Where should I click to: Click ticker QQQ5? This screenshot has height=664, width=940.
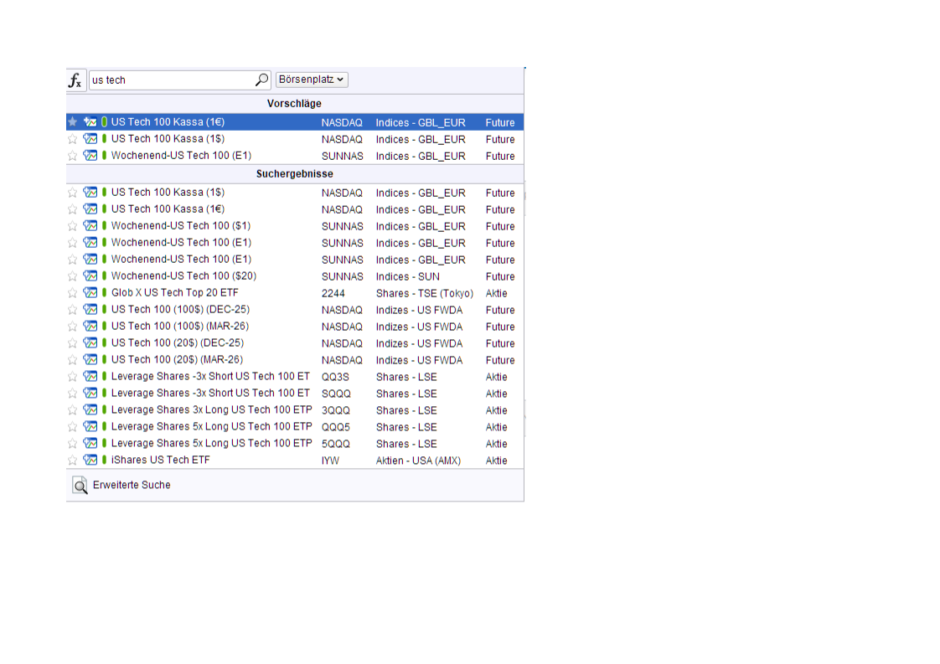(x=336, y=427)
